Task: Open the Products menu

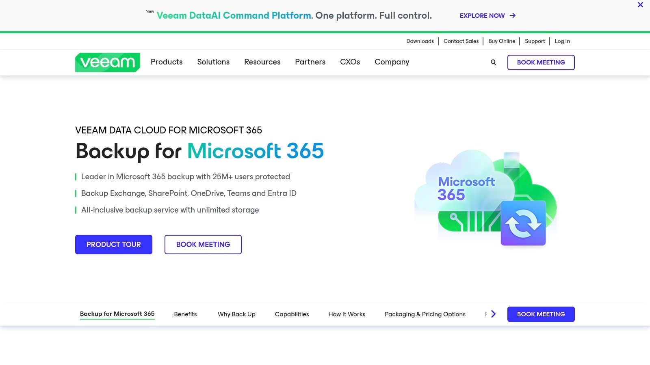Action: [167, 62]
